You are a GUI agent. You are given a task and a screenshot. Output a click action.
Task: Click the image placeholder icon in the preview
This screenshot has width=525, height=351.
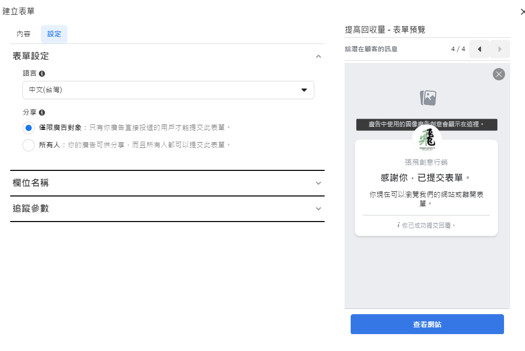tap(428, 98)
